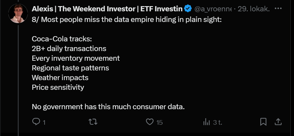Click the "Price sensitivity" text line

(x=58, y=87)
